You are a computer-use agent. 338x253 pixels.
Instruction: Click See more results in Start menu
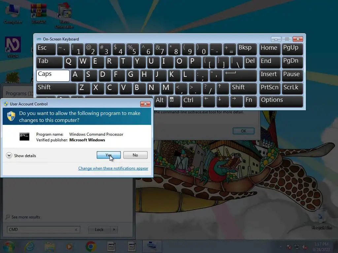tap(23, 217)
